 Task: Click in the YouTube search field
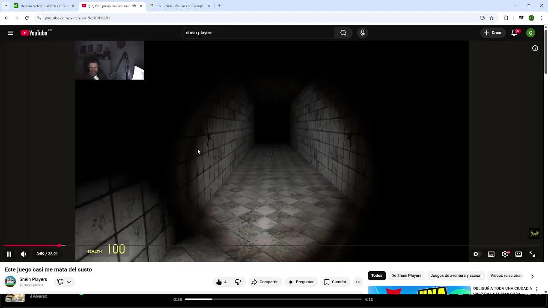pyautogui.click(x=258, y=33)
